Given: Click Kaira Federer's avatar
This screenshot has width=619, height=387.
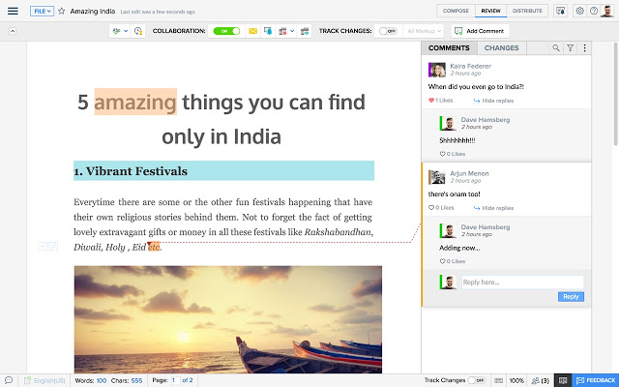Looking at the screenshot, I should (x=437, y=70).
